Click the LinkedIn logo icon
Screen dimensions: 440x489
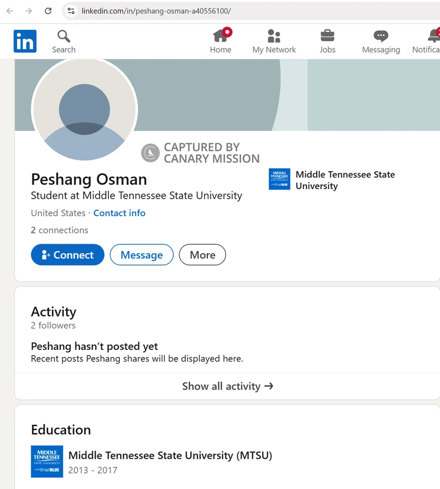(x=25, y=41)
